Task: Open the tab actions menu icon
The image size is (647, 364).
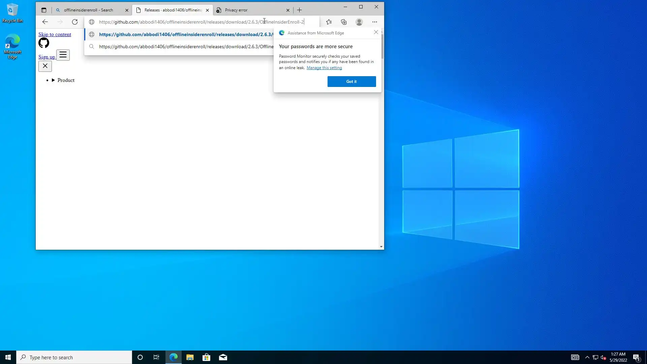Action: click(44, 10)
